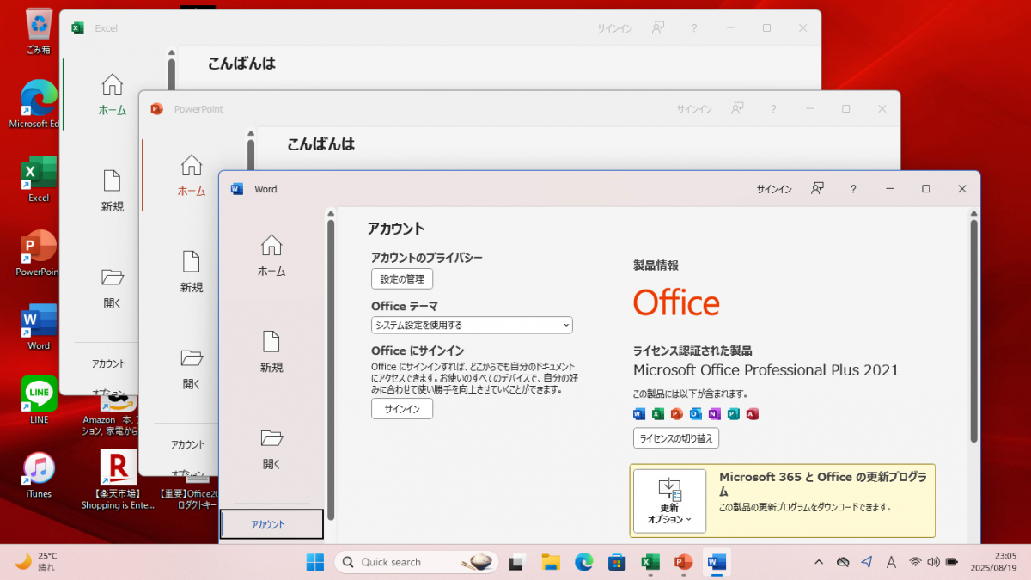Open Windows Start button

[315, 562]
